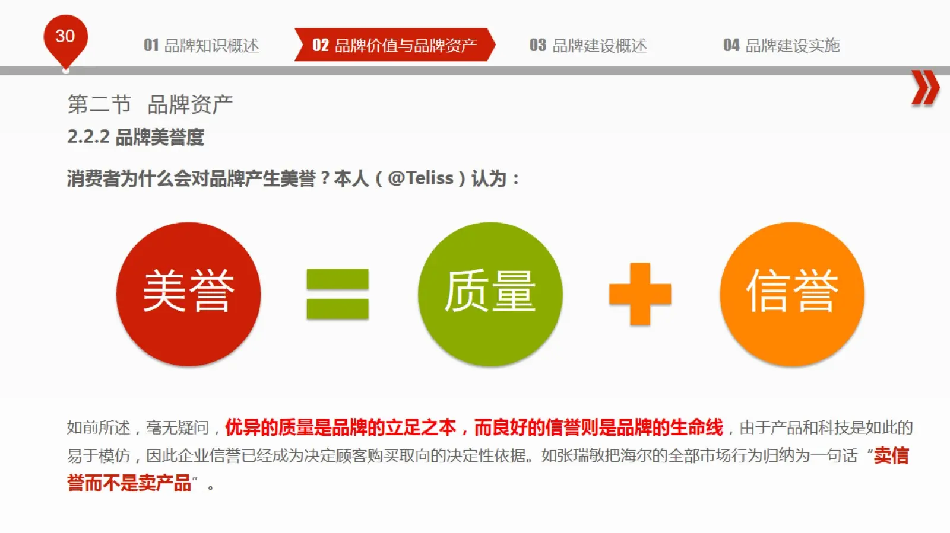Click the @Teliss mention in the question line
This screenshot has height=533, width=950.
pos(420,178)
